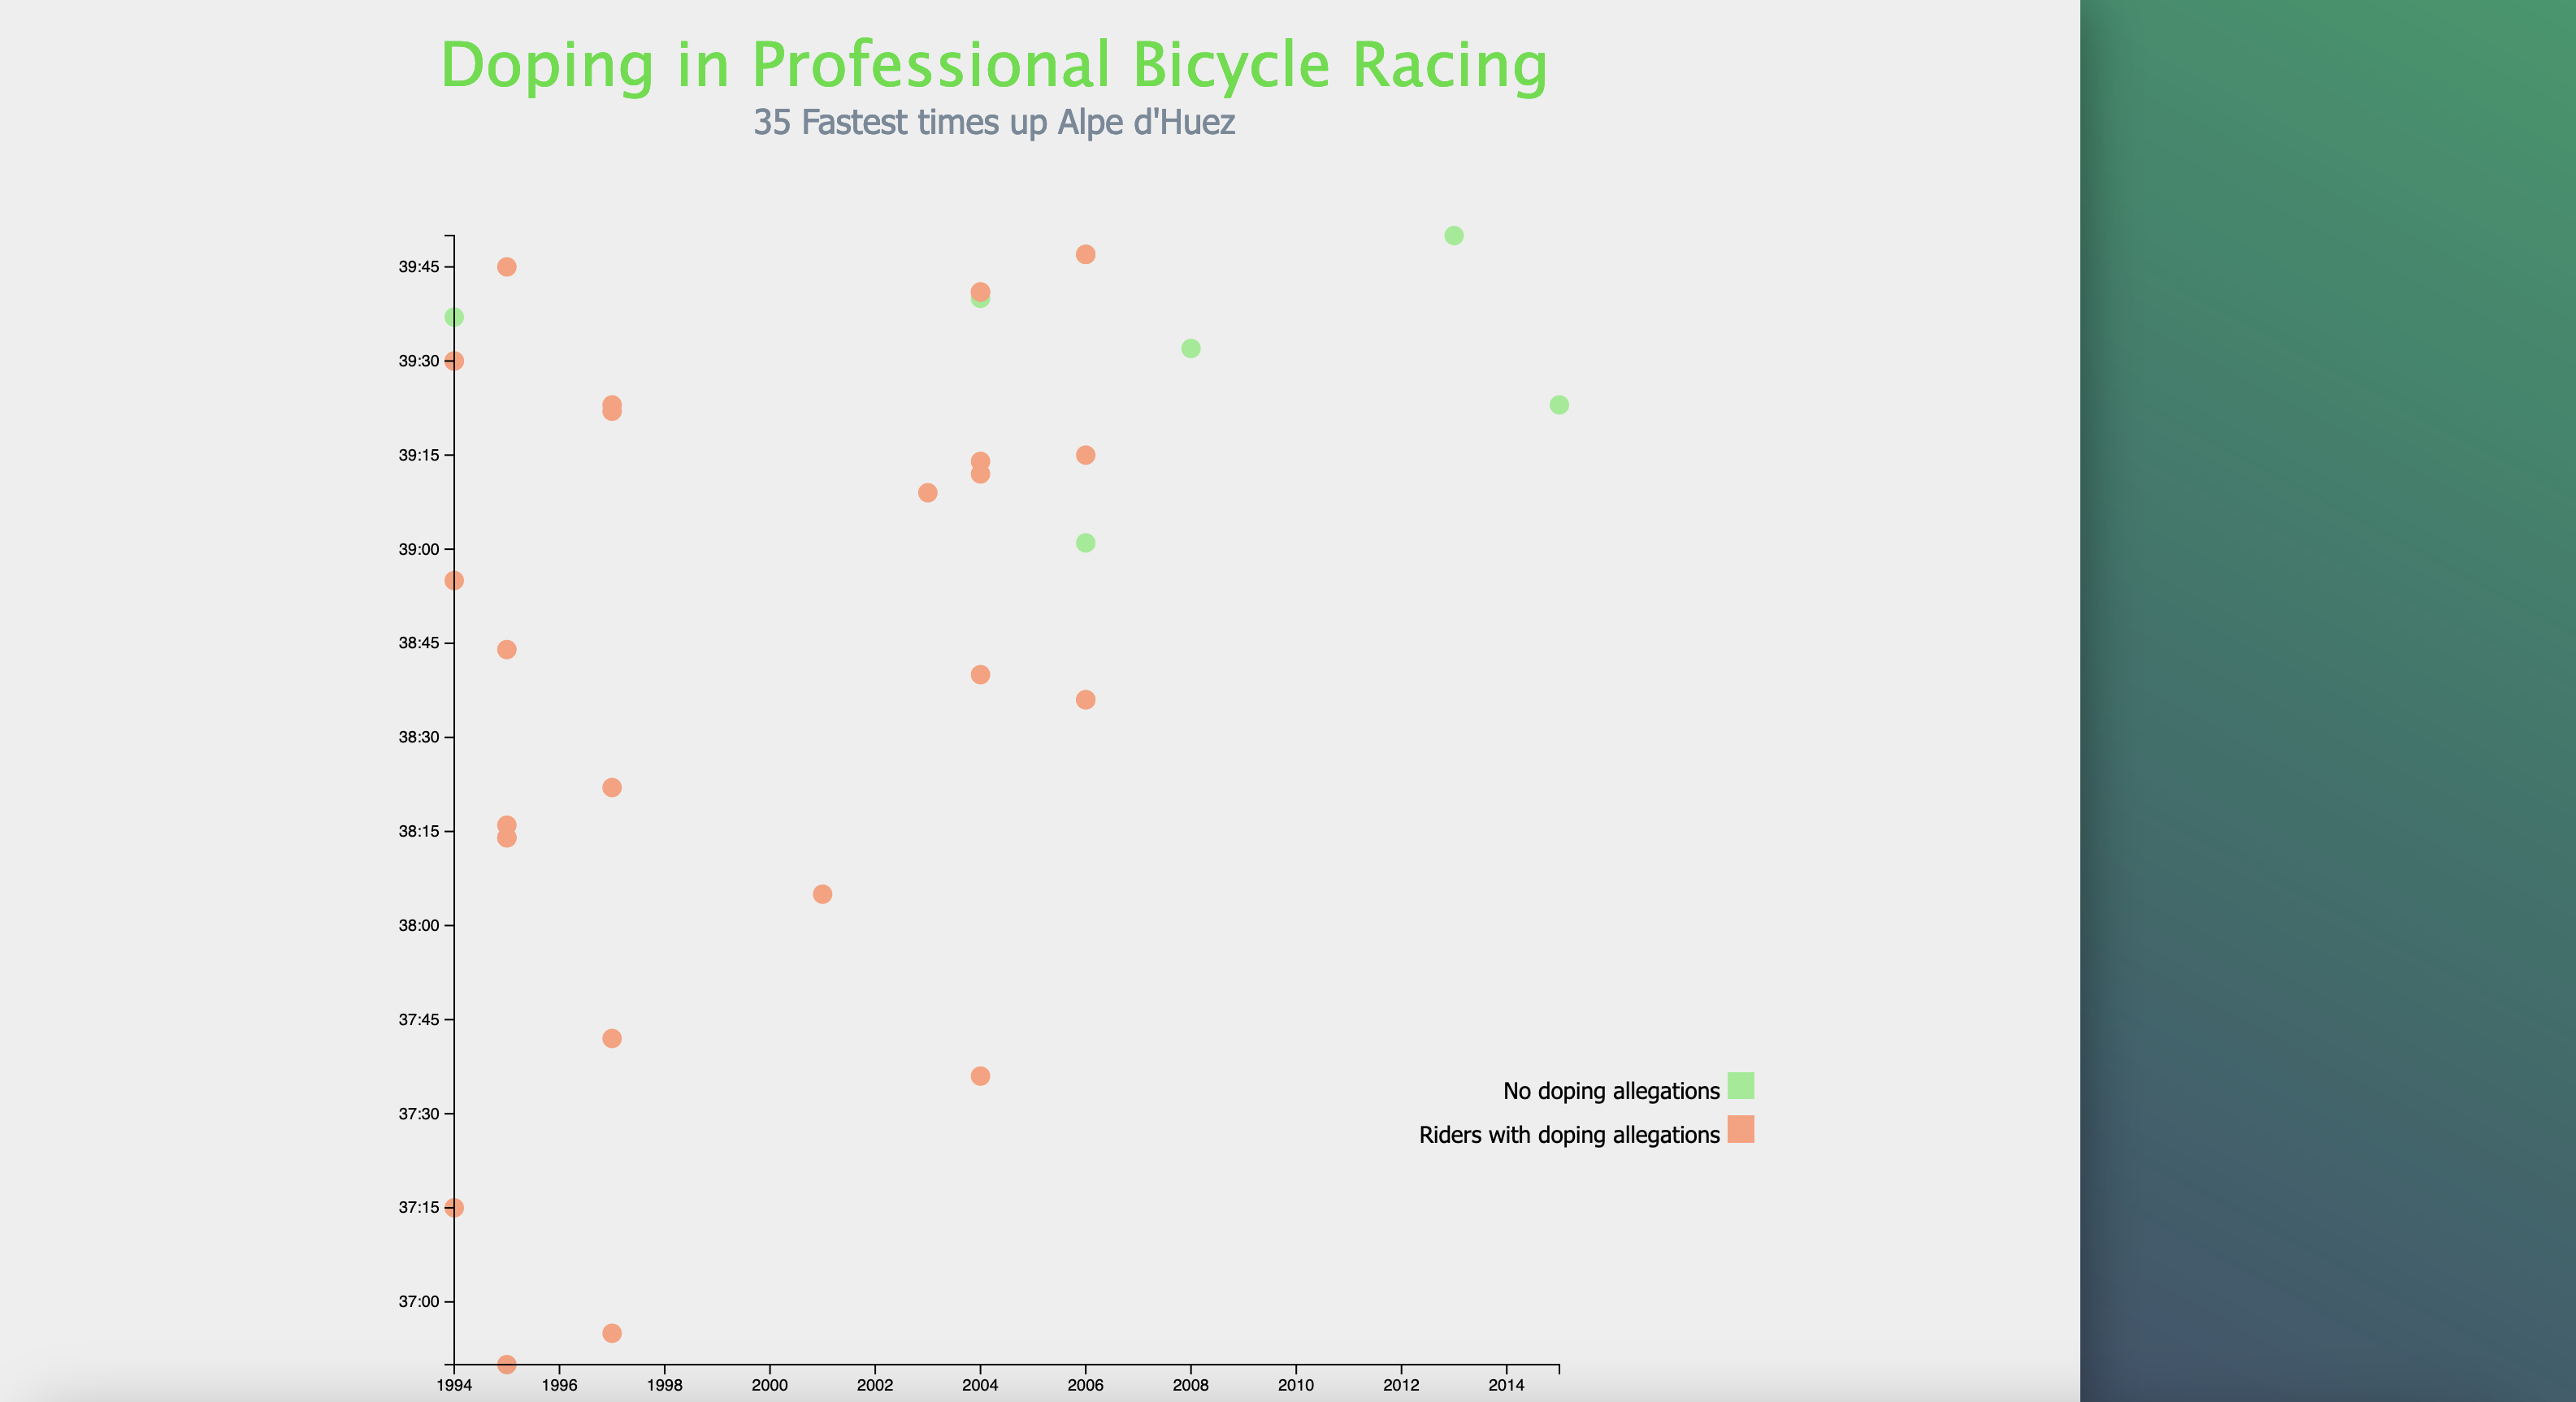Select the orange 1995 data point near 38:44

507,650
